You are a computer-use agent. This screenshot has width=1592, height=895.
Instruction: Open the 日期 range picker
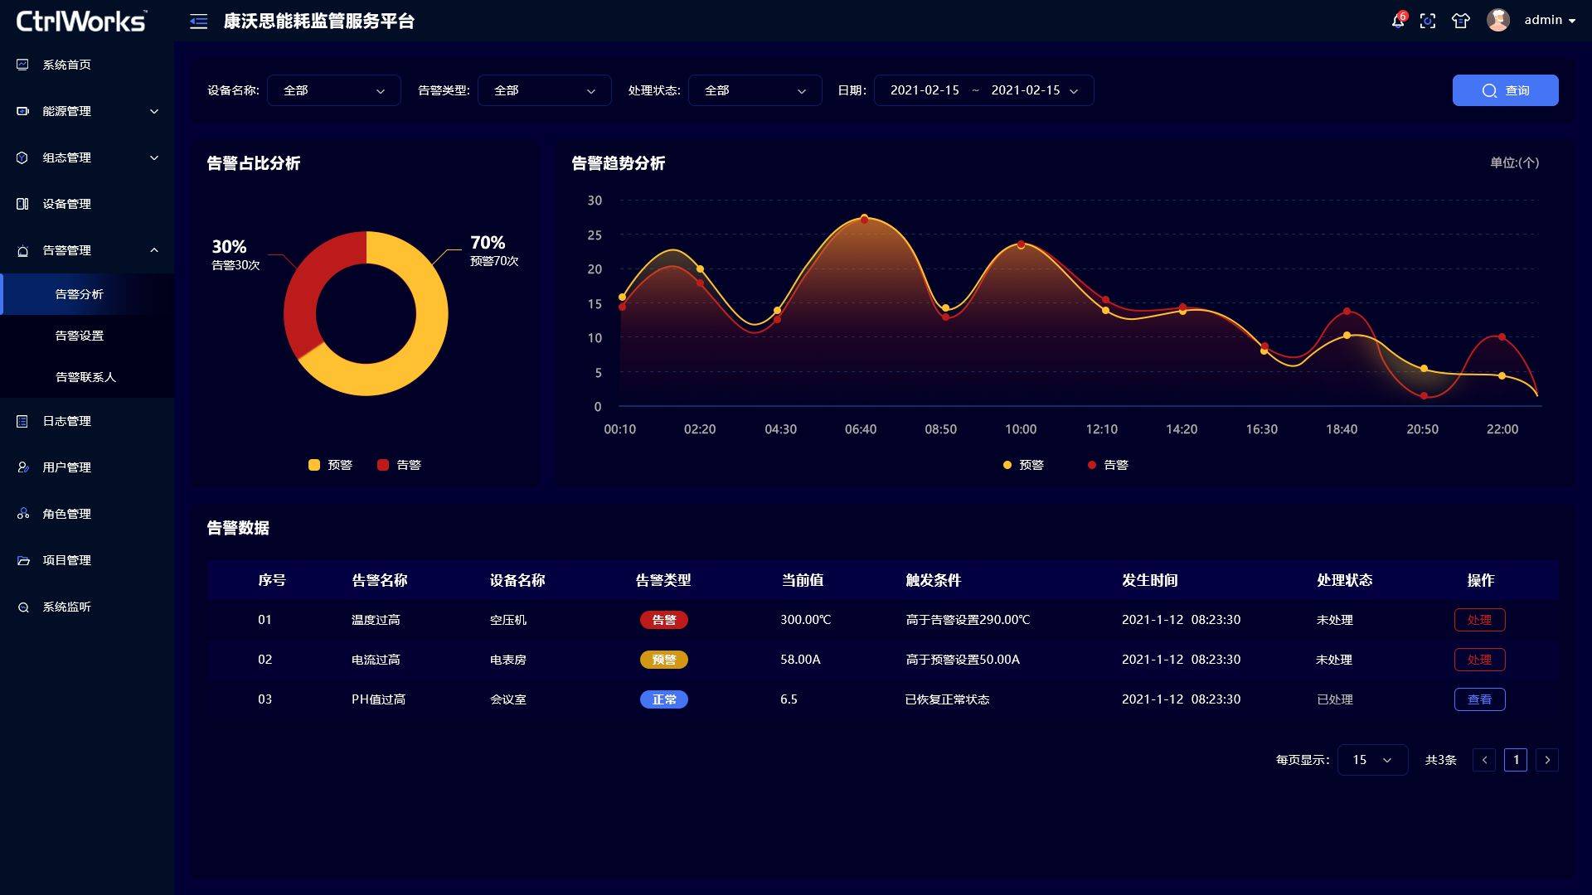coord(984,90)
